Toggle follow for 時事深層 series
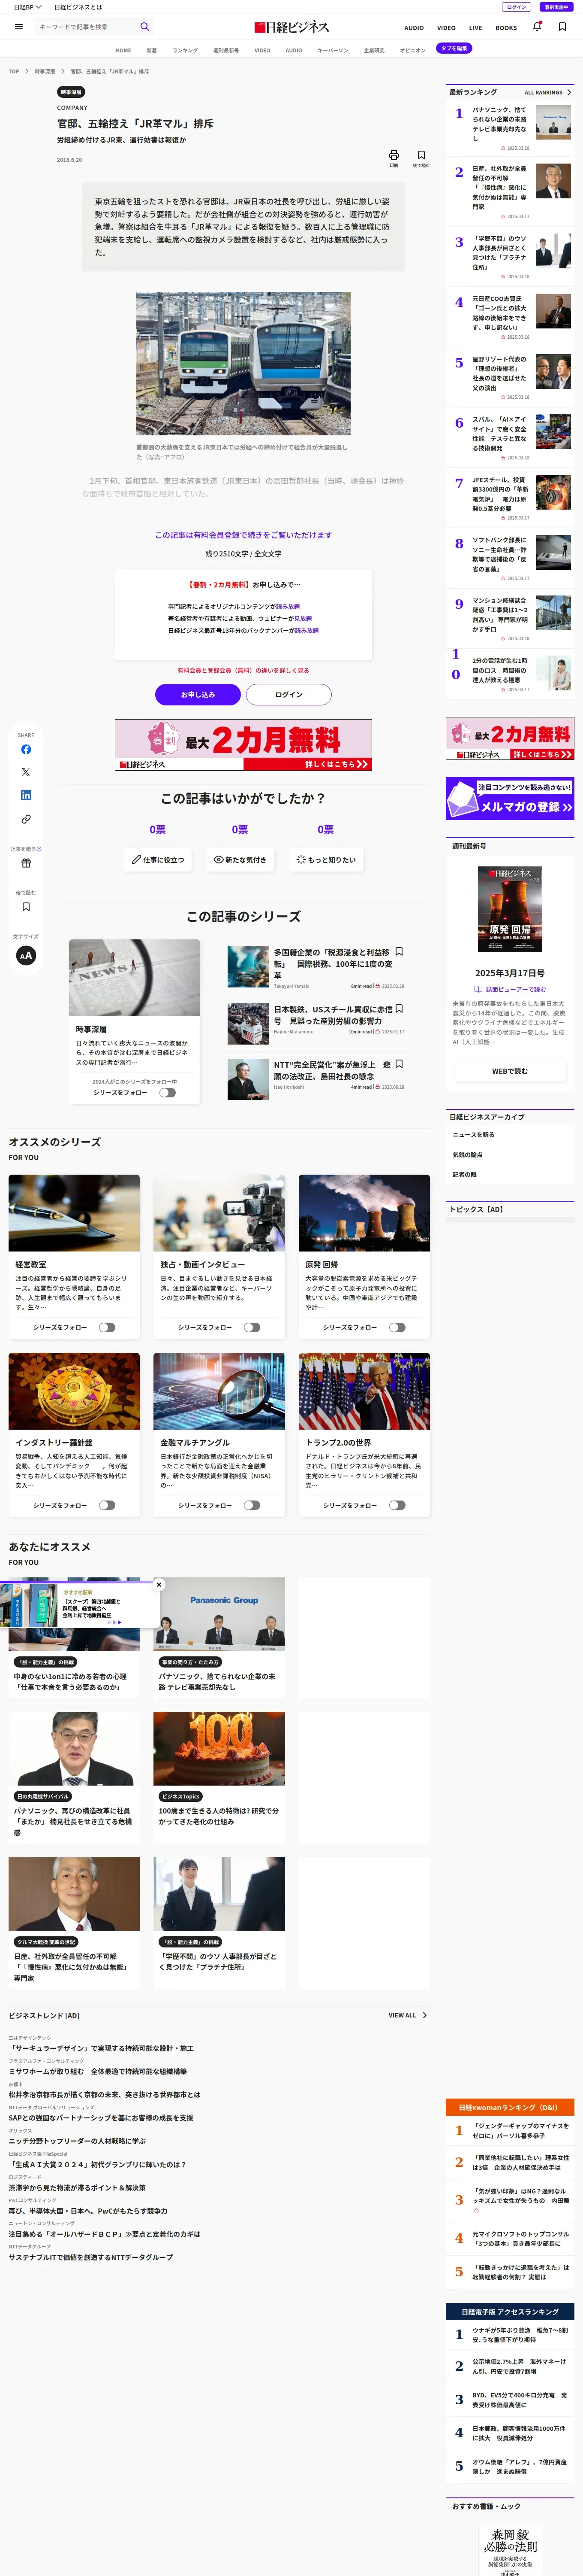Image resolution: width=583 pixels, height=2576 pixels. click(167, 1093)
